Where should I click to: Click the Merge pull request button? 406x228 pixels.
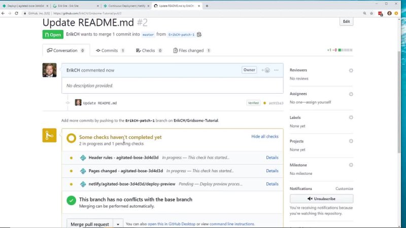[90, 224]
